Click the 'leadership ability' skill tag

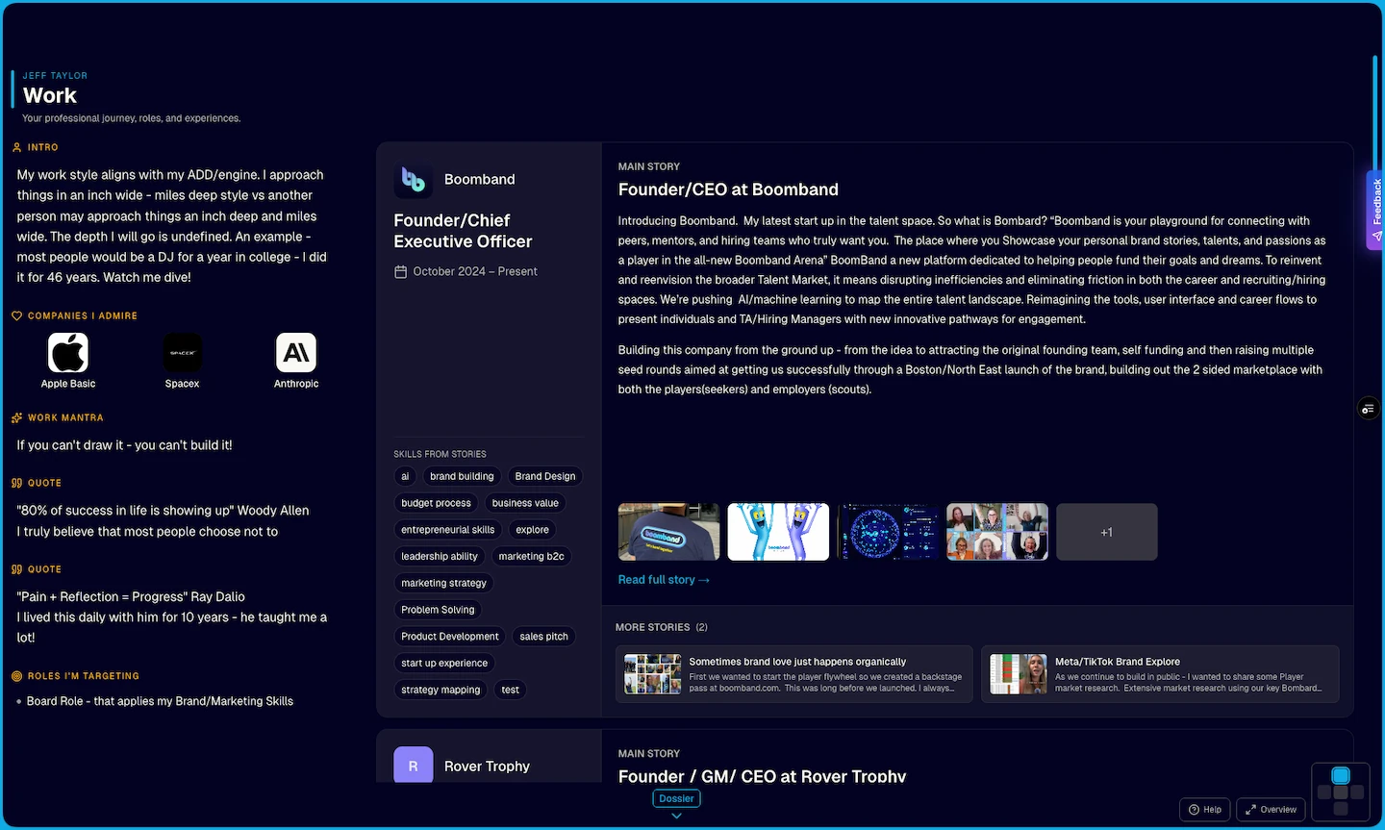click(440, 556)
